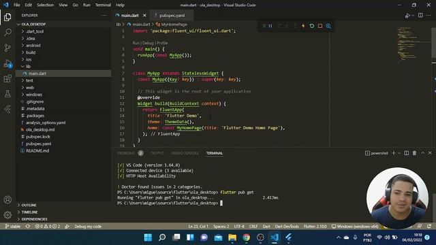The image size is (436, 245).
Task: Trigger Flutter hot reload lightning icon
Action: click(303, 26)
